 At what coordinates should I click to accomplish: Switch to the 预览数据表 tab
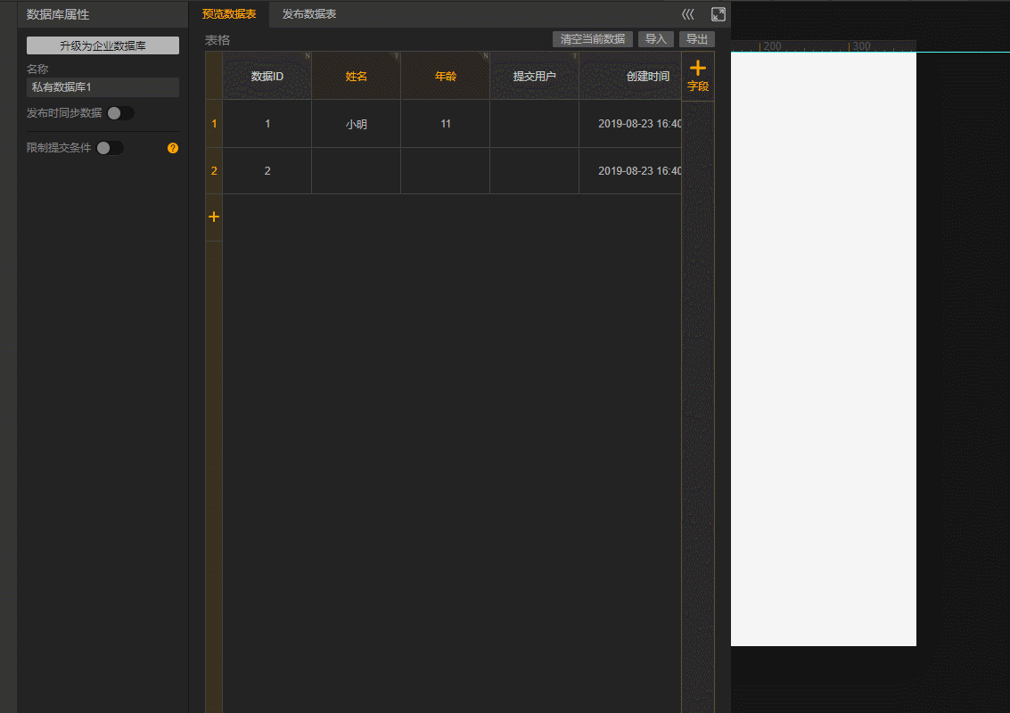tap(229, 14)
